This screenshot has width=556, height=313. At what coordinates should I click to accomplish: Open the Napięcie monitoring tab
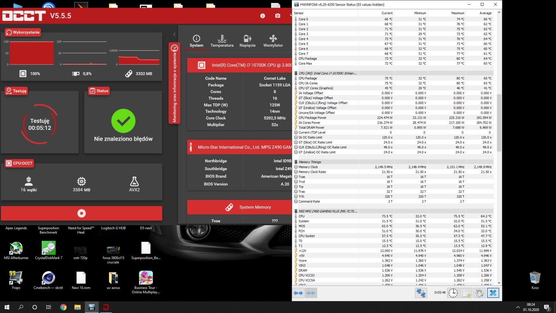(247, 41)
